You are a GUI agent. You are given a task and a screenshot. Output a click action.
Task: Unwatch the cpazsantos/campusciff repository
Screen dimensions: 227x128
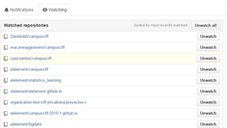(208, 59)
